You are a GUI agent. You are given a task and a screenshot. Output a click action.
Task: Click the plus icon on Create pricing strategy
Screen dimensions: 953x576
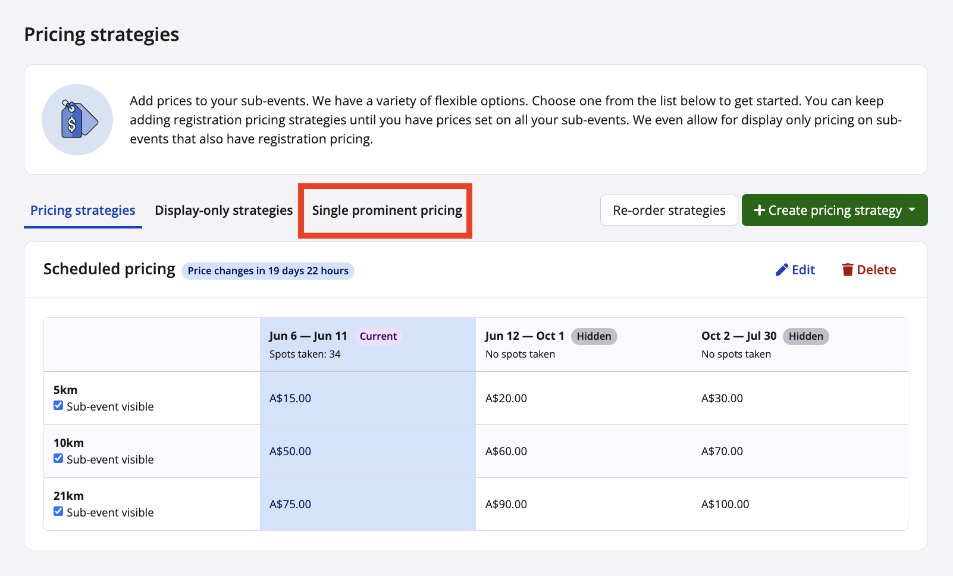pos(759,210)
